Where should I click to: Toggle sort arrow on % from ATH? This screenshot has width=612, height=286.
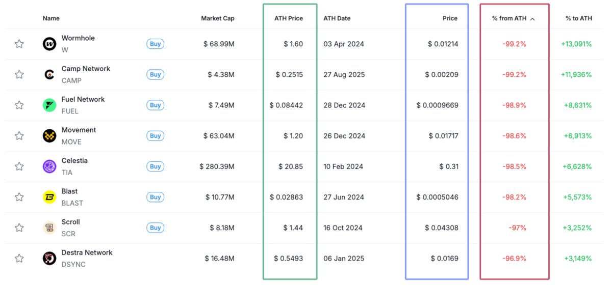[x=532, y=19]
